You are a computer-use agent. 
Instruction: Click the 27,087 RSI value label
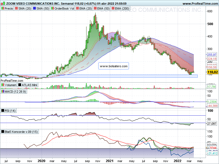pos(212,124)
